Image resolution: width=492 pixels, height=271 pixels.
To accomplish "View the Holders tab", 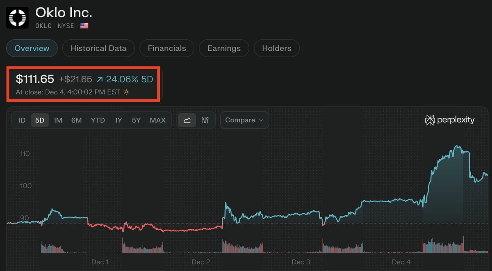I will (277, 48).
